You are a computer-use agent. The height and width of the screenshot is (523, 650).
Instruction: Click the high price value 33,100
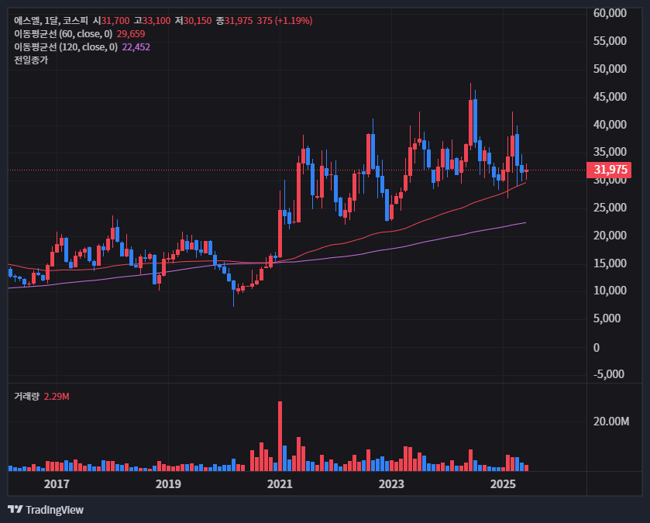click(x=156, y=20)
